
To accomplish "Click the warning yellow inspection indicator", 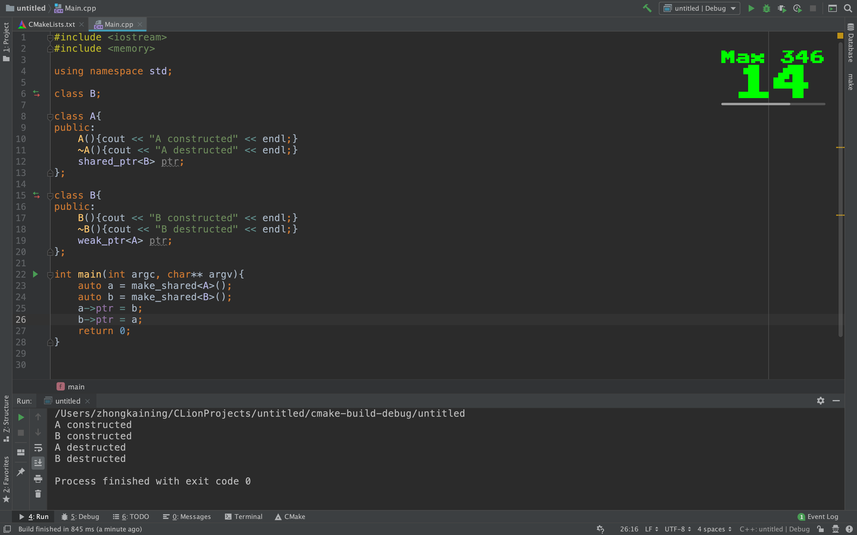I will [840, 35].
